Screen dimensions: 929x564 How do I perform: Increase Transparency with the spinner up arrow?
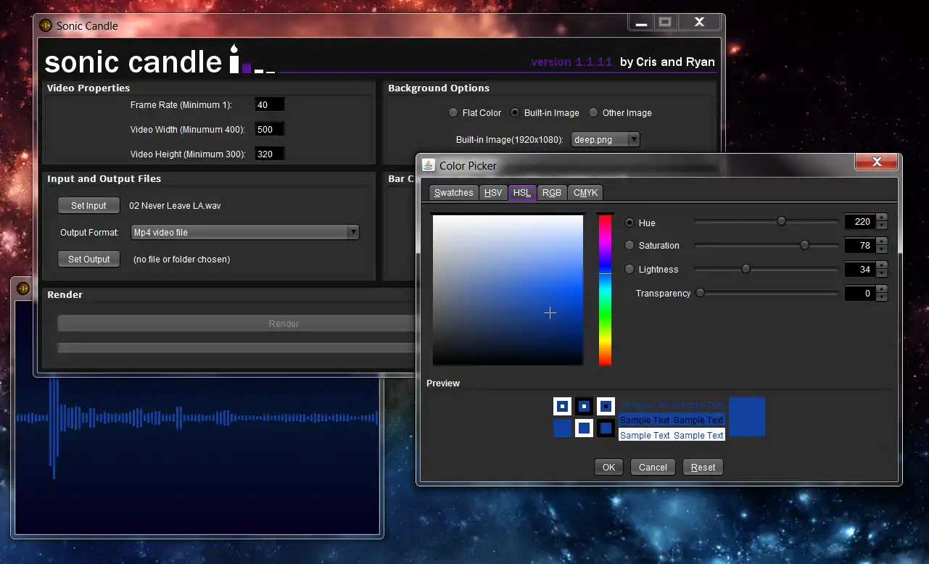pos(882,289)
